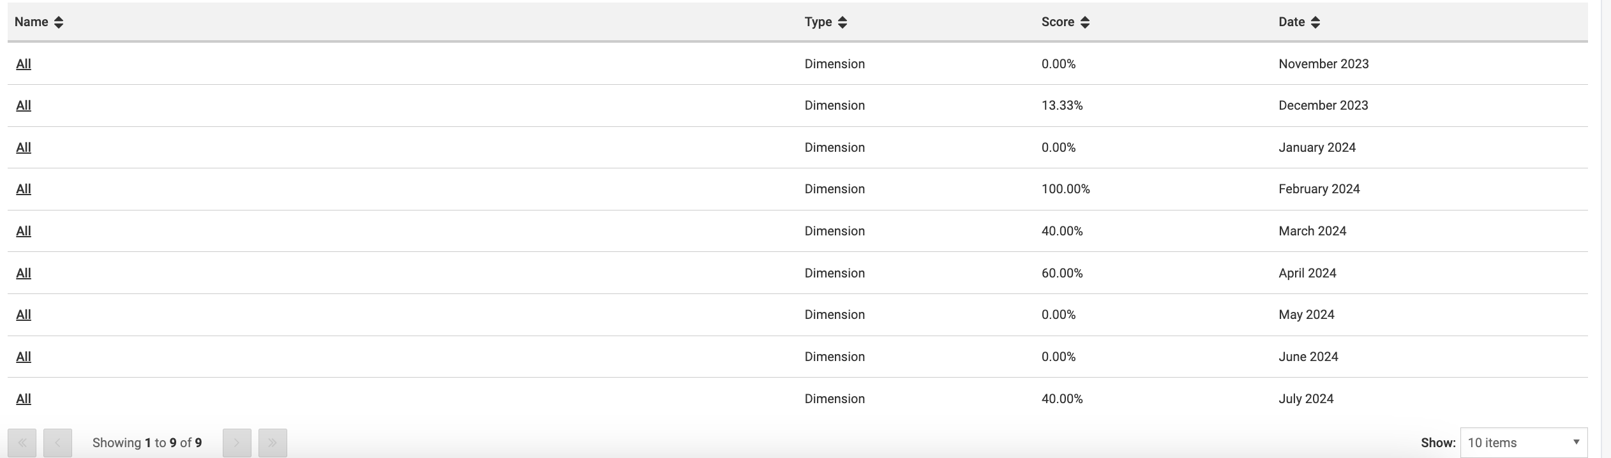Jump to last page of results
The height and width of the screenshot is (458, 1611).
pos(273,443)
